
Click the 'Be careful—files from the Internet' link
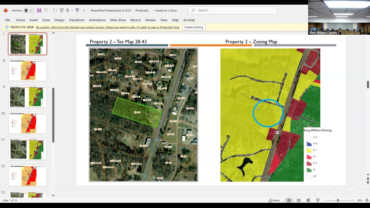pos(108,27)
